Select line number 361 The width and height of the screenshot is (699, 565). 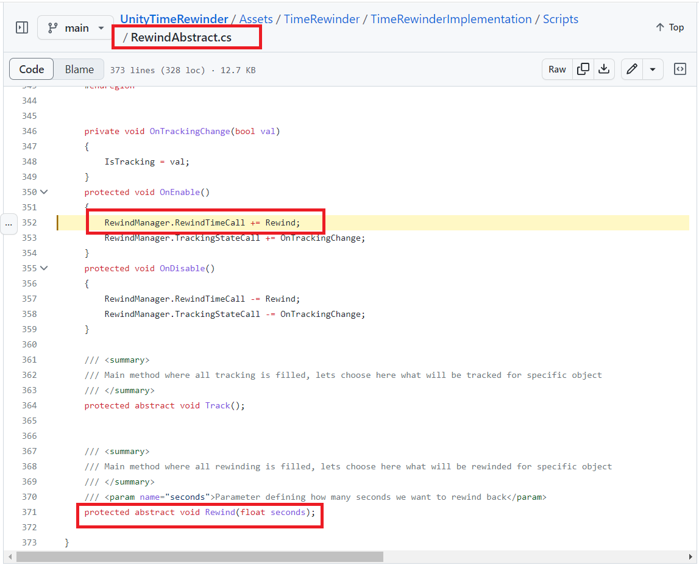point(29,360)
